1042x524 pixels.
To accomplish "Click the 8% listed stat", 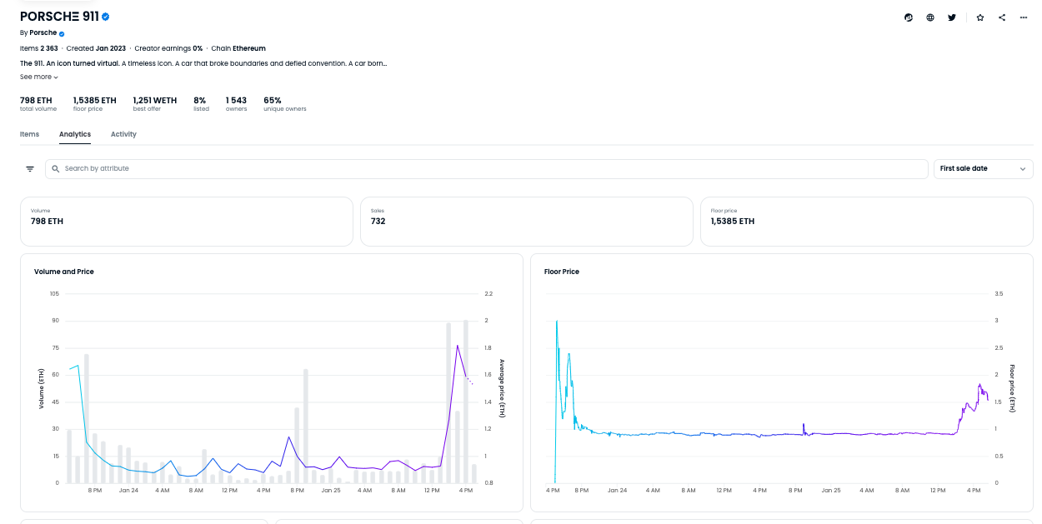I will coord(201,104).
